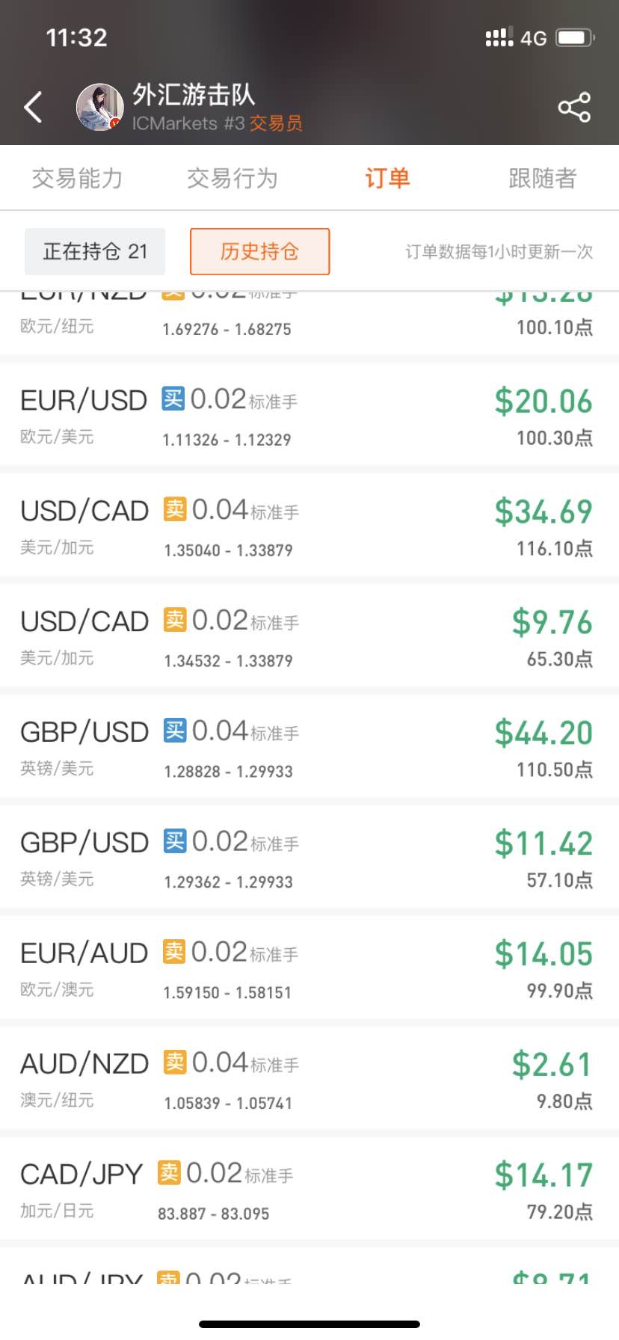Screen dimensions: 619x1340
Task: Tap the sell badge on AUD/NZD order
Action: [x=175, y=1062]
